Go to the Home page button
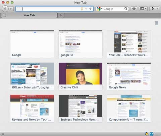 (134, 9)
